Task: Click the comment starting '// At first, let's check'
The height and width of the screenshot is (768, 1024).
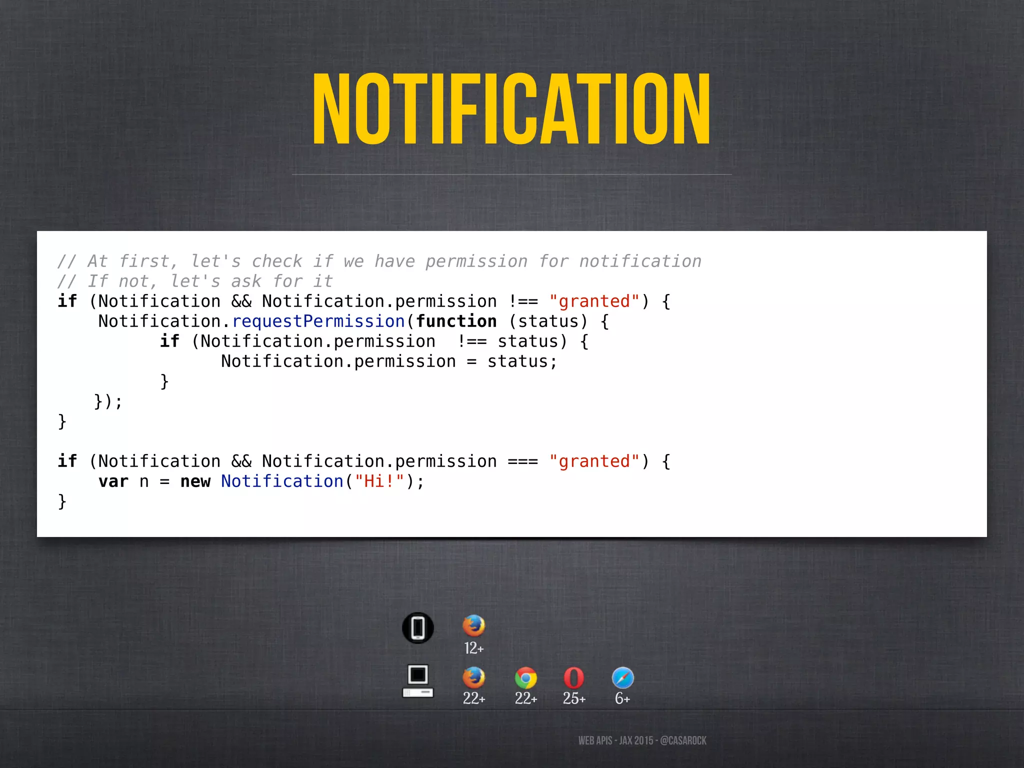Action: coord(379,261)
